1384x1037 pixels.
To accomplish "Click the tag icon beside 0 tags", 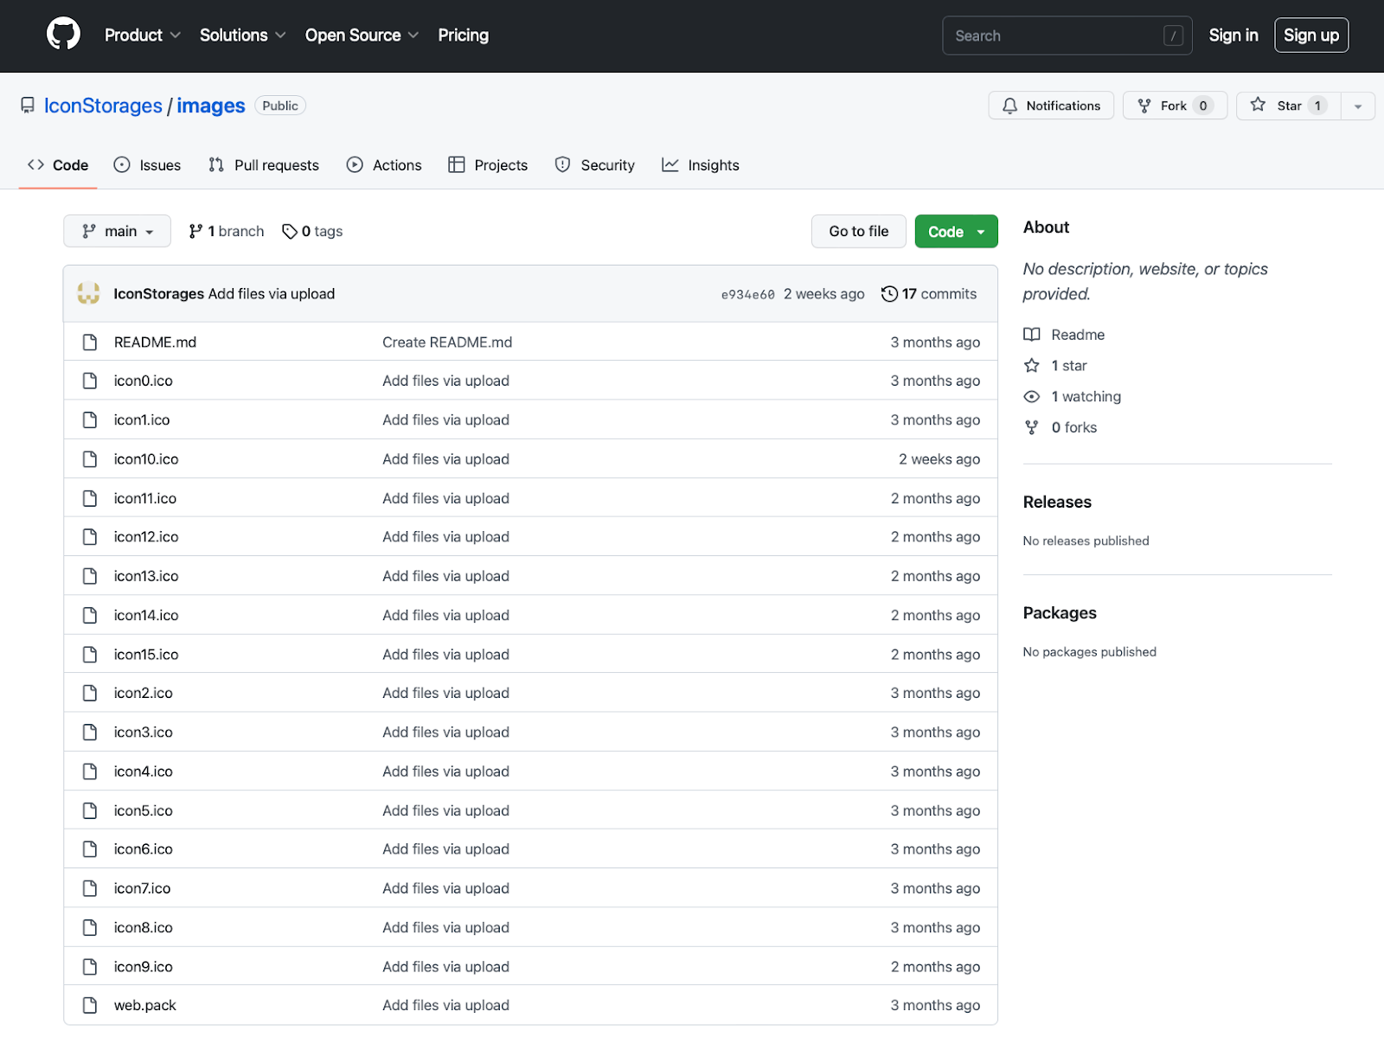I will tap(290, 231).
